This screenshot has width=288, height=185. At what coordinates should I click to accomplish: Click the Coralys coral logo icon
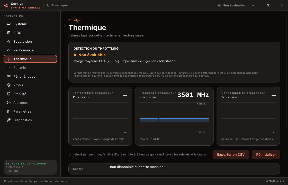pyautogui.click(x=6, y=5)
